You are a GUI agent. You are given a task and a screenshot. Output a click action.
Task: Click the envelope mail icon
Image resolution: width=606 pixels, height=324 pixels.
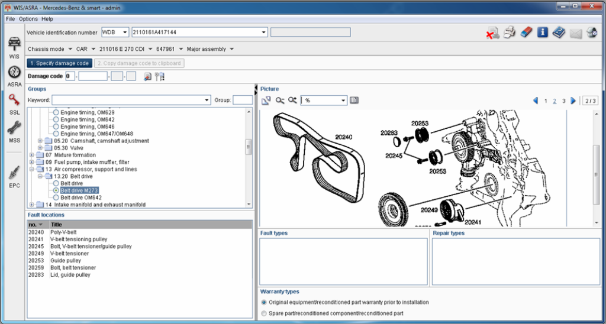pos(575,33)
